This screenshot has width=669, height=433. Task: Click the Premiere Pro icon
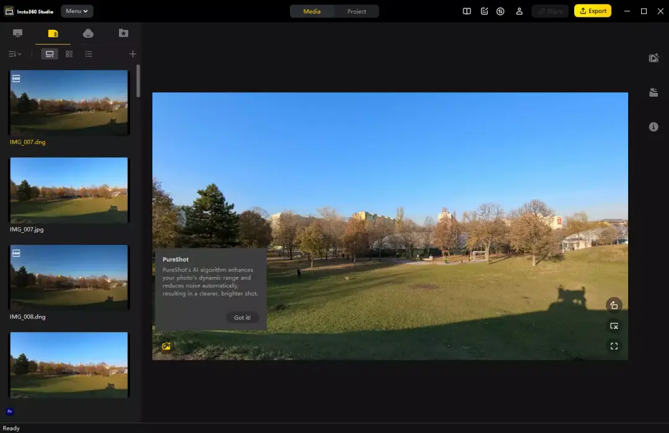click(10, 412)
